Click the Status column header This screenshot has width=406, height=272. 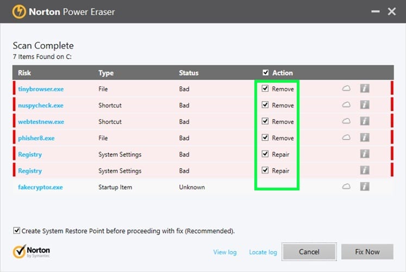click(189, 73)
